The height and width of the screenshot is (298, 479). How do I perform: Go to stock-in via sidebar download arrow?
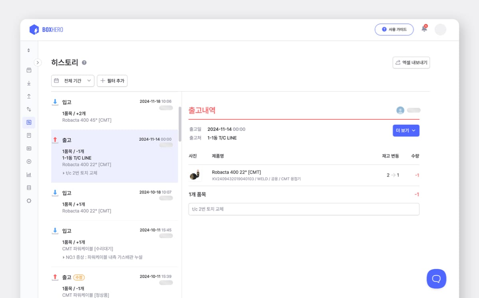coord(29,83)
